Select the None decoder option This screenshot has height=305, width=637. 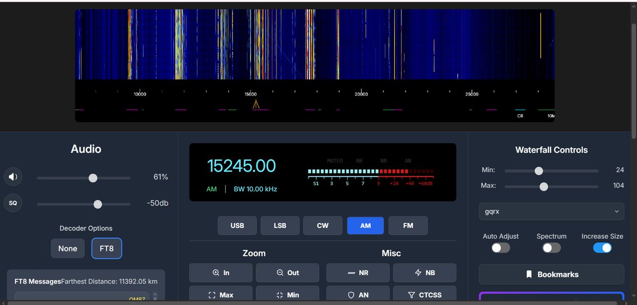tap(67, 248)
